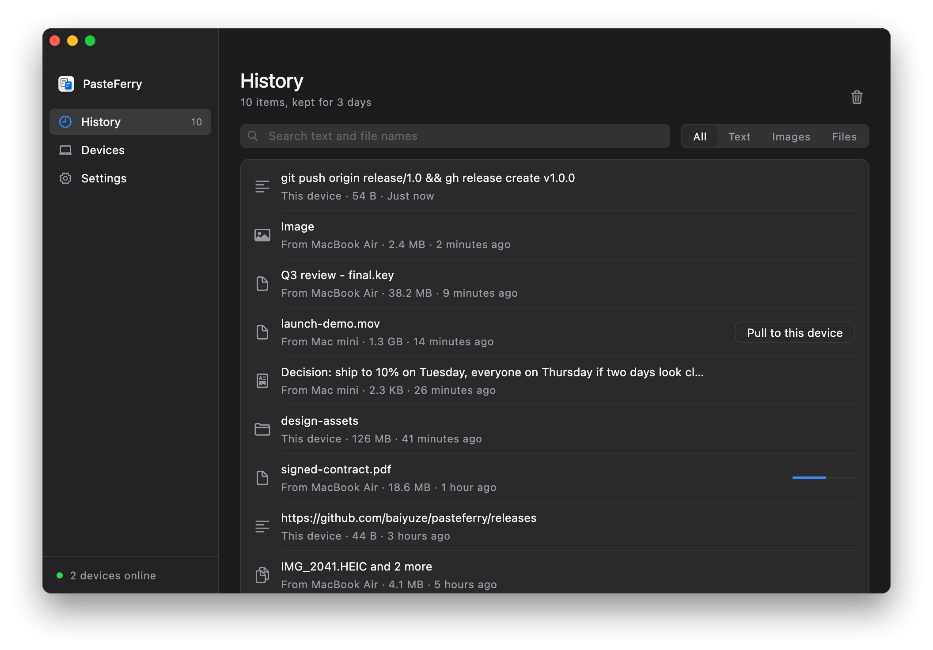933x650 pixels.
Task: Click the laptop icon beside Devices
Action: (65, 150)
